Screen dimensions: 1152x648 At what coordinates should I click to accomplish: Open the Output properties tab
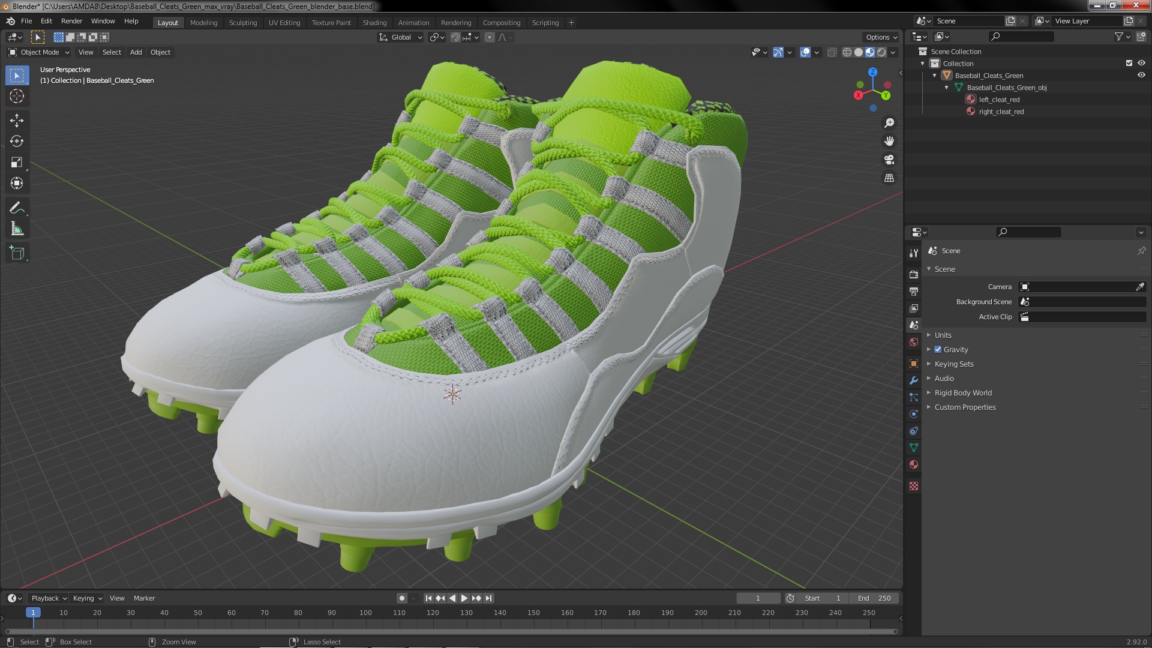click(x=914, y=291)
